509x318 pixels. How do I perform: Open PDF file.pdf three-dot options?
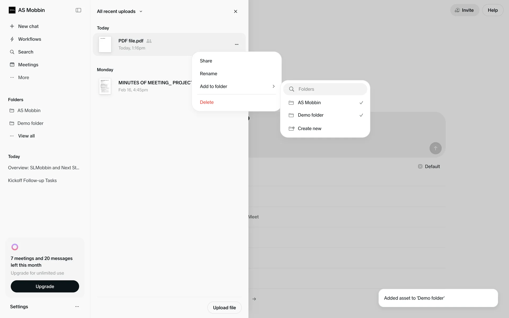(x=236, y=44)
